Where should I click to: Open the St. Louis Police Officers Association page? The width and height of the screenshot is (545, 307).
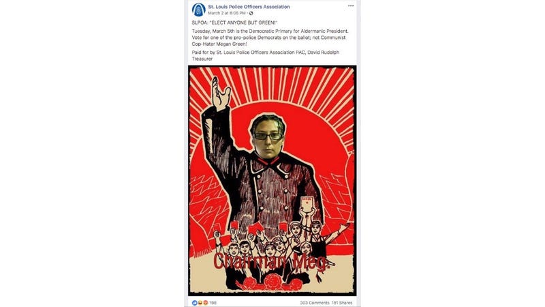249,7
